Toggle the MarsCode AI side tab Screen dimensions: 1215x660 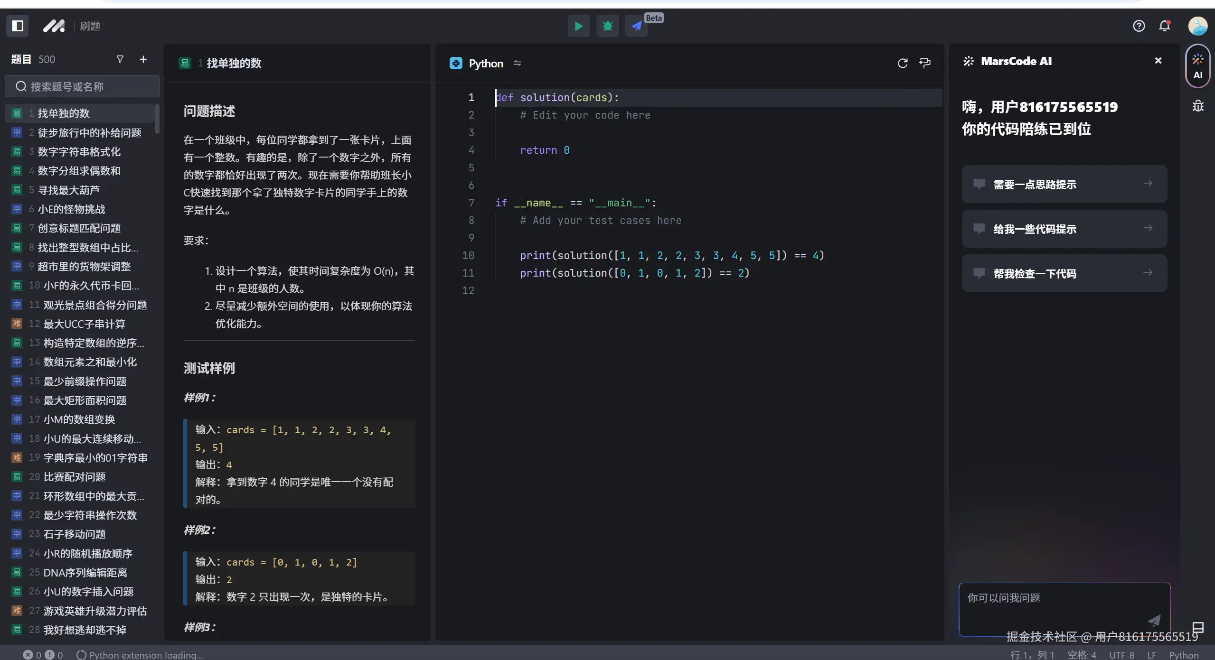point(1197,66)
